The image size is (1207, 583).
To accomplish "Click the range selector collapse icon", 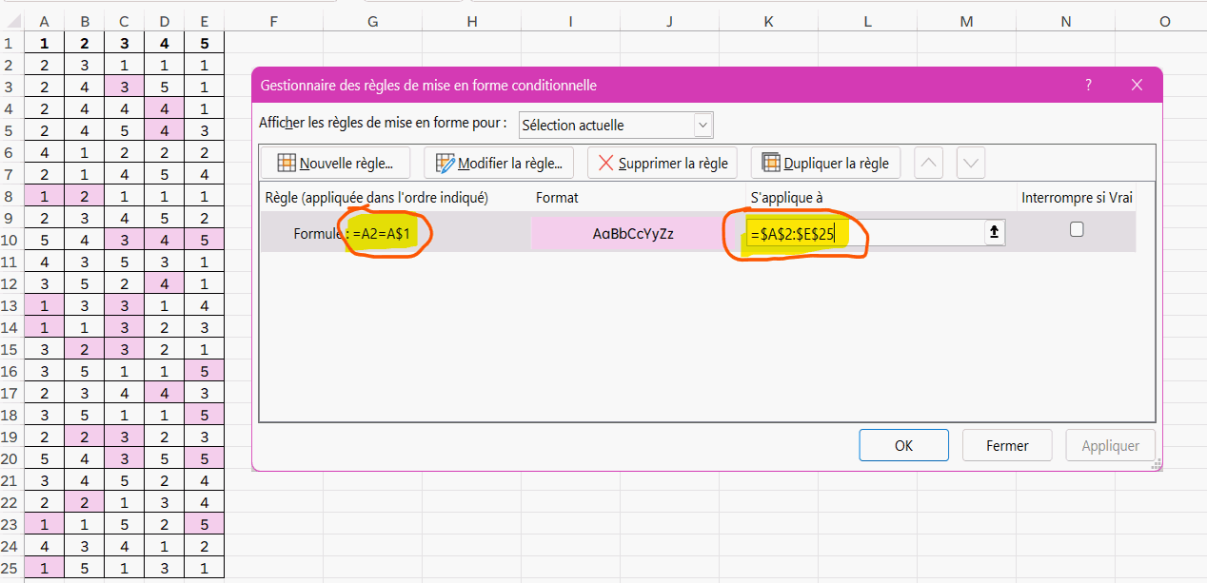I will (x=994, y=232).
